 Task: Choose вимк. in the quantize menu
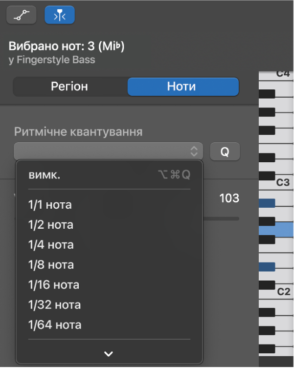(x=109, y=175)
